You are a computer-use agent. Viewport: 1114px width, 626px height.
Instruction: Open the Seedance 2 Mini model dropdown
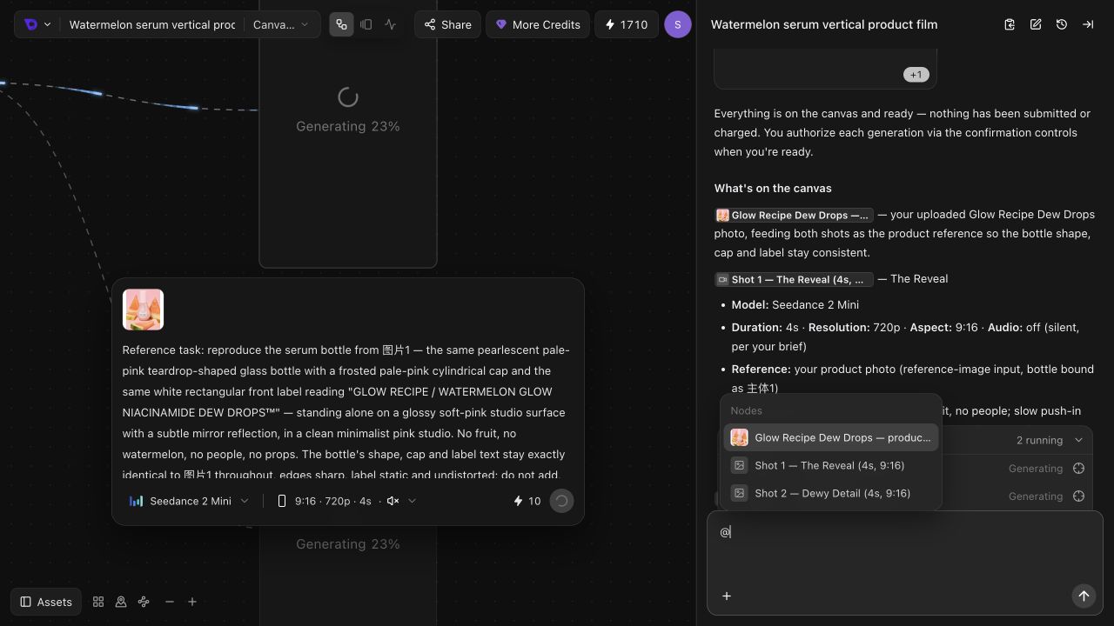[x=189, y=501]
